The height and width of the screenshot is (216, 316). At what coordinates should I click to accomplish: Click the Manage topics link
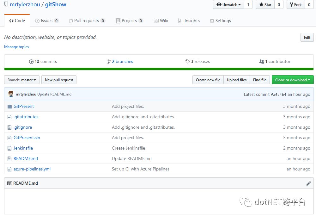(x=16, y=47)
